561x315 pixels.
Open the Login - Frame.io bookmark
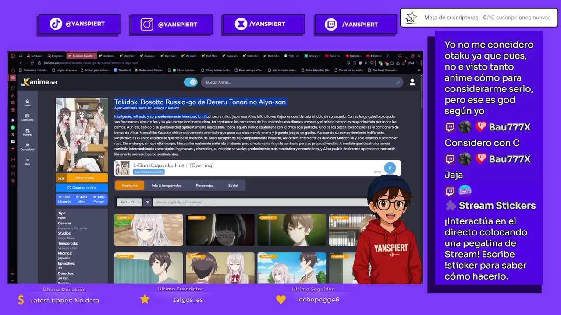point(65,70)
